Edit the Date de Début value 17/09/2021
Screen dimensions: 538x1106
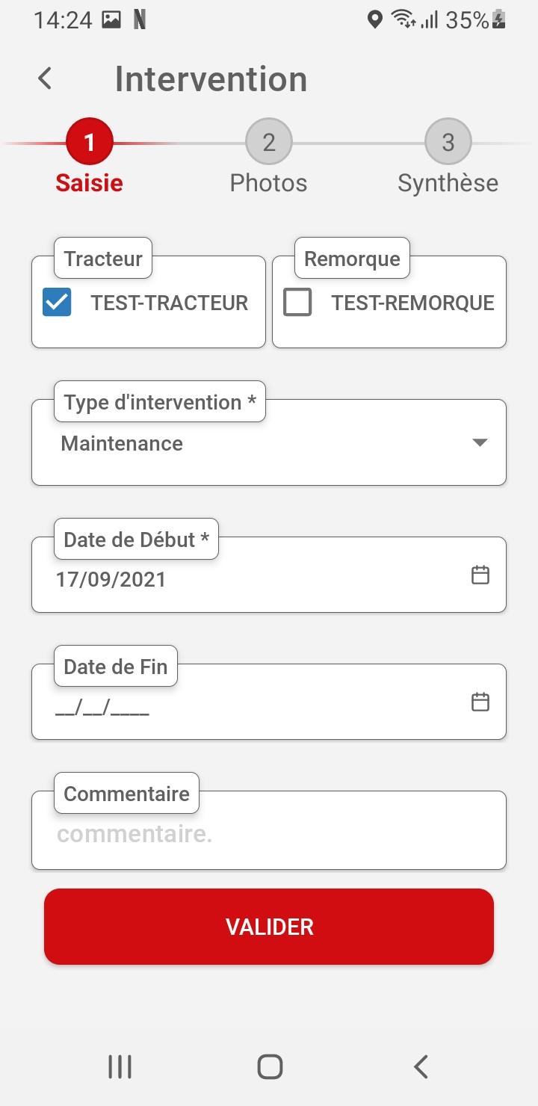[111, 580]
